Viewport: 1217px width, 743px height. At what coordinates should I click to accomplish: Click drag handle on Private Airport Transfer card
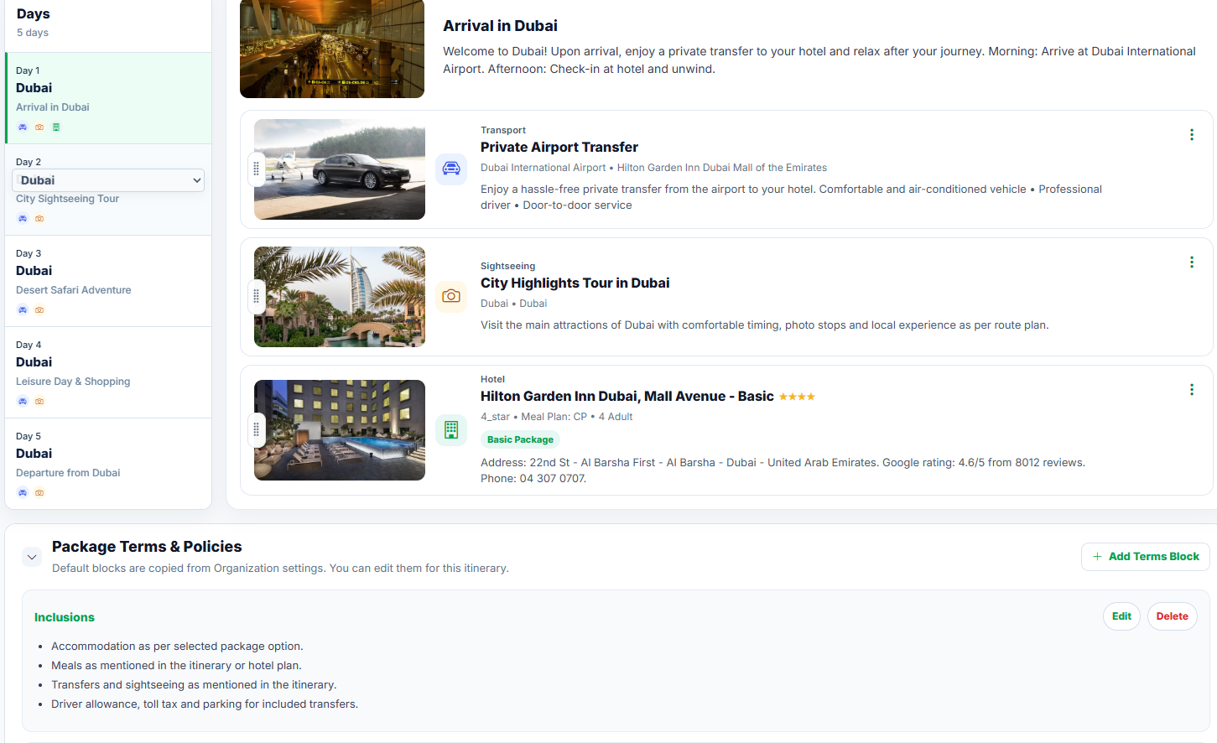tap(257, 169)
